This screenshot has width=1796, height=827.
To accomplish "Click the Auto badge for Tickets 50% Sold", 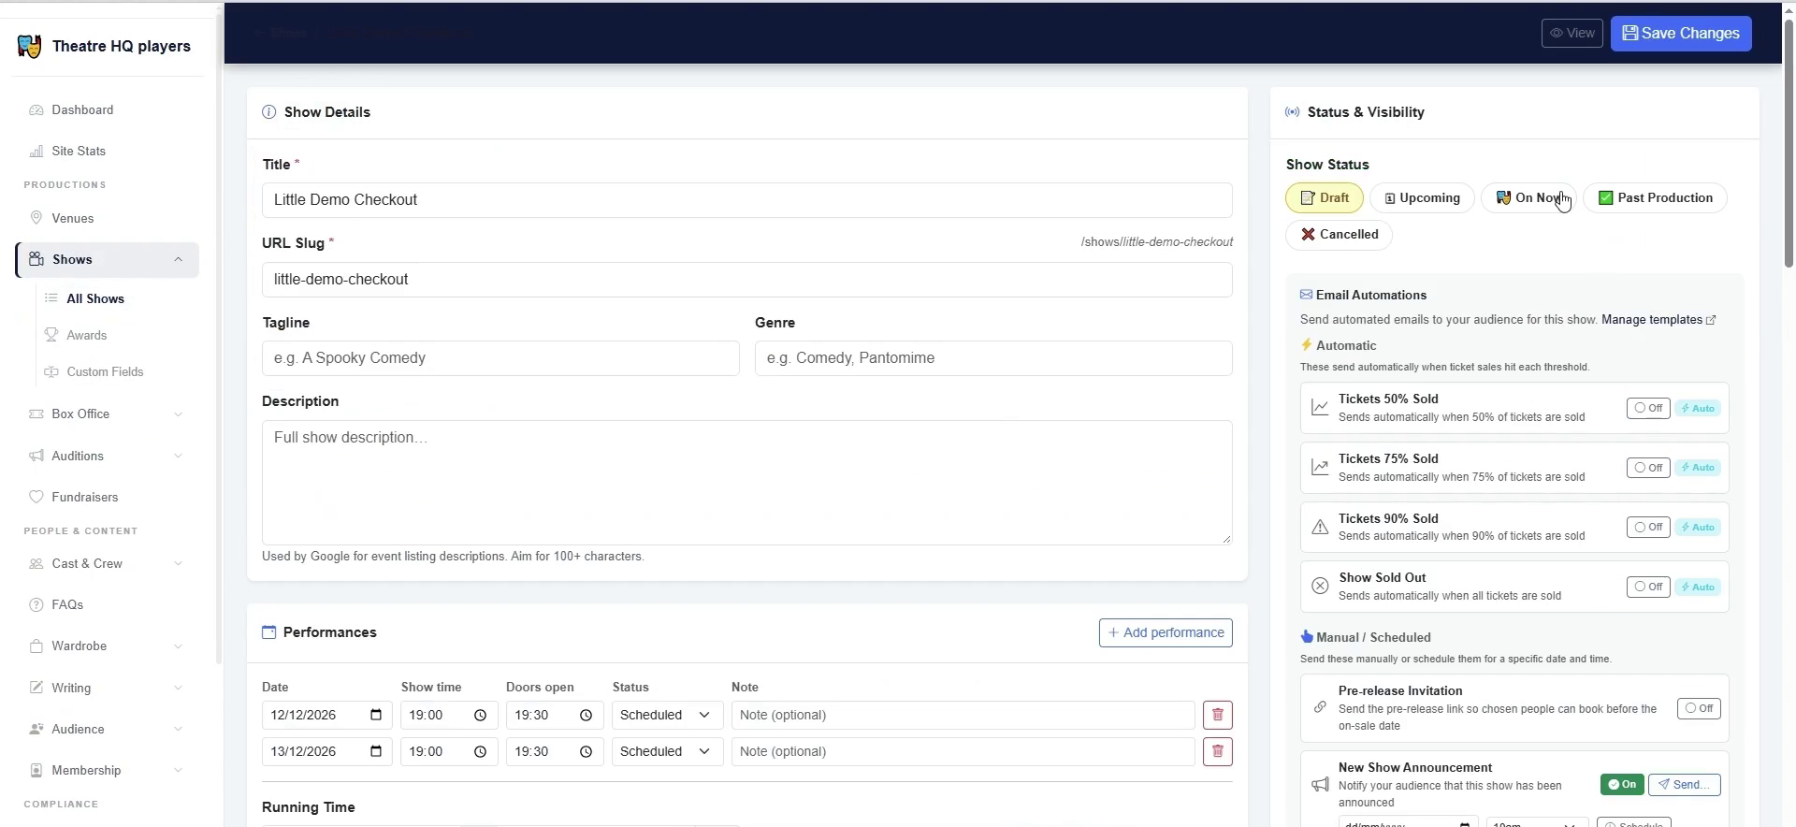I will [1697, 408].
